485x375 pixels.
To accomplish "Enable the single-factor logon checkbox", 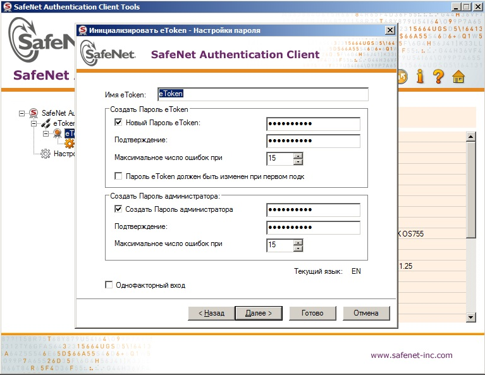I will [109, 285].
